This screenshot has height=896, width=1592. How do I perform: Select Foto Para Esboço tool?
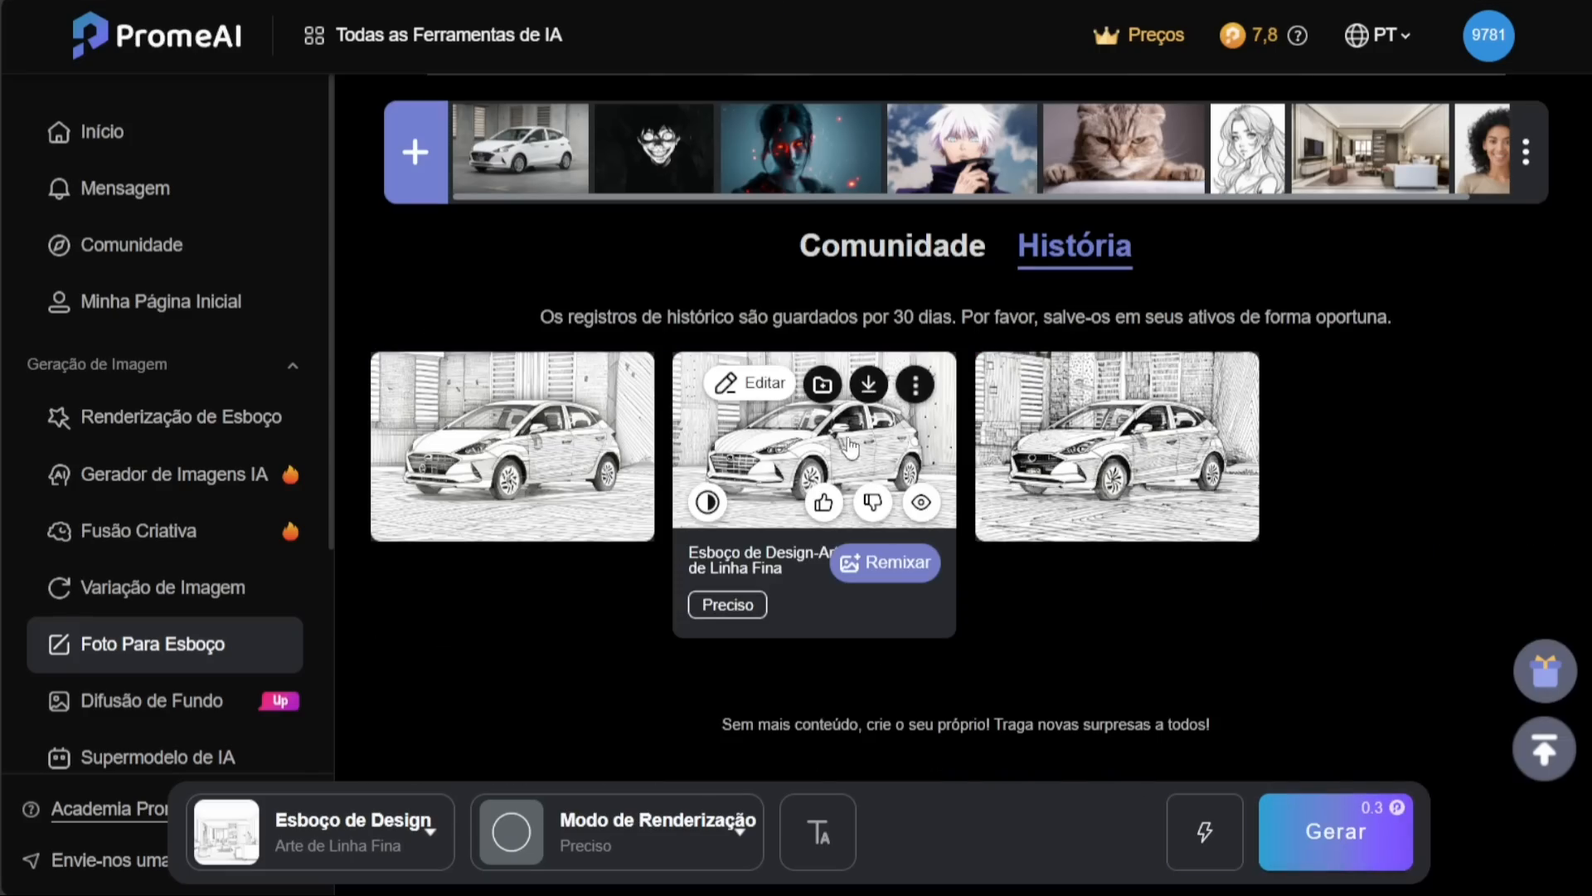click(164, 645)
